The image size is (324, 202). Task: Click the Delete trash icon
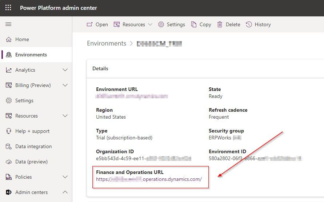point(220,24)
